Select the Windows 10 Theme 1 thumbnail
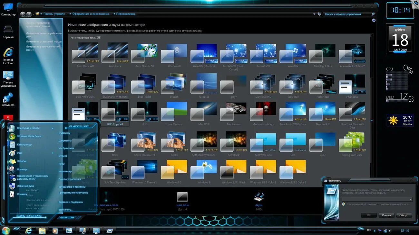The image size is (419, 235). (145, 171)
